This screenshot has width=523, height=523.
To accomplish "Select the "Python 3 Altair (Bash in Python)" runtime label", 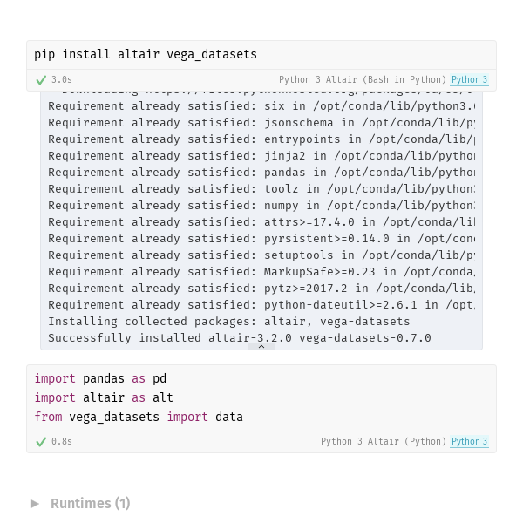I will tap(363, 79).
